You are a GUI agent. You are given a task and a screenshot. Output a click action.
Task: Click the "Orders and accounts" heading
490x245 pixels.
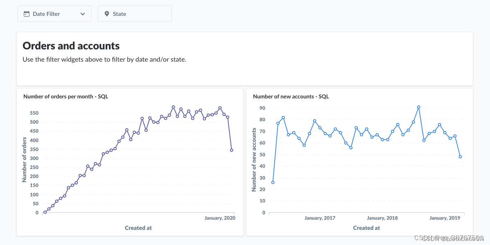coord(71,46)
